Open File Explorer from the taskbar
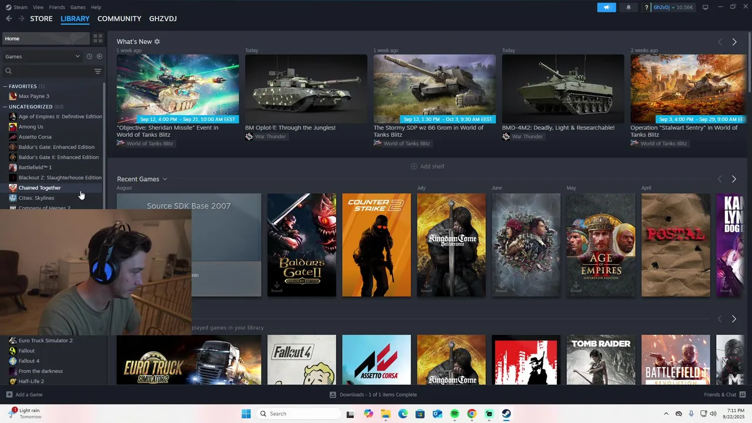Image resolution: width=752 pixels, height=423 pixels. click(385, 414)
